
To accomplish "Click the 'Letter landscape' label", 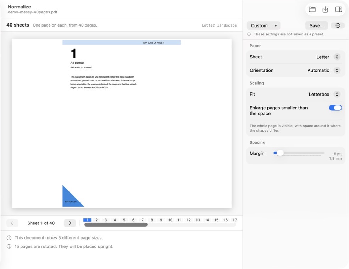I will click(x=219, y=25).
